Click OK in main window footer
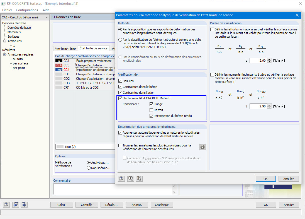This screenshot has width=305, height=219. pos(266,205)
